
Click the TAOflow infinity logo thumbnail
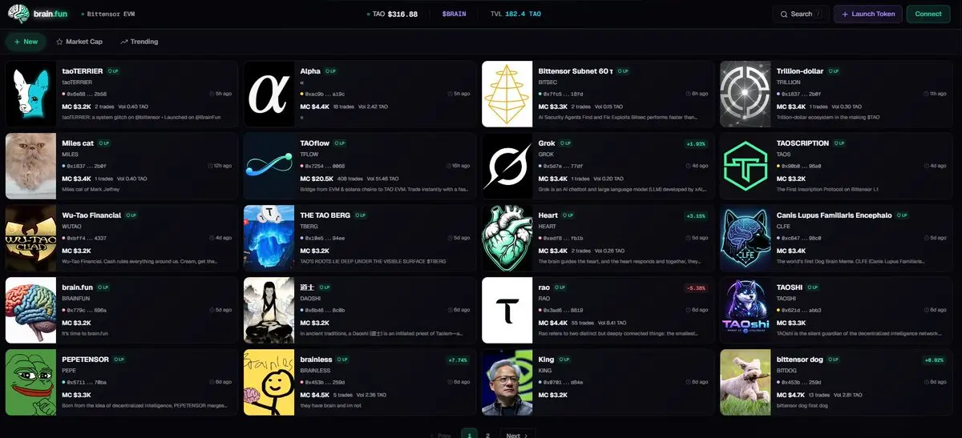click(x=268, y=166)
